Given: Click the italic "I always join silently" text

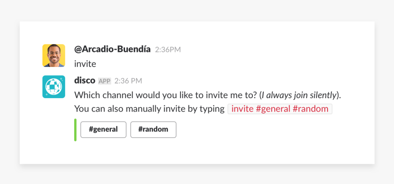Looking at the screenshot, I should click(x=299, y=95).
